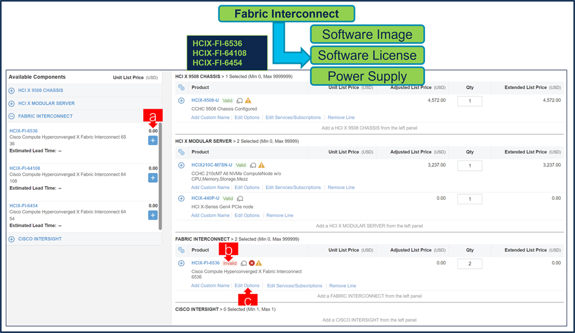
Task: Click the Valid badge next to HCIX-440P-U
Action: coord(228,199)
